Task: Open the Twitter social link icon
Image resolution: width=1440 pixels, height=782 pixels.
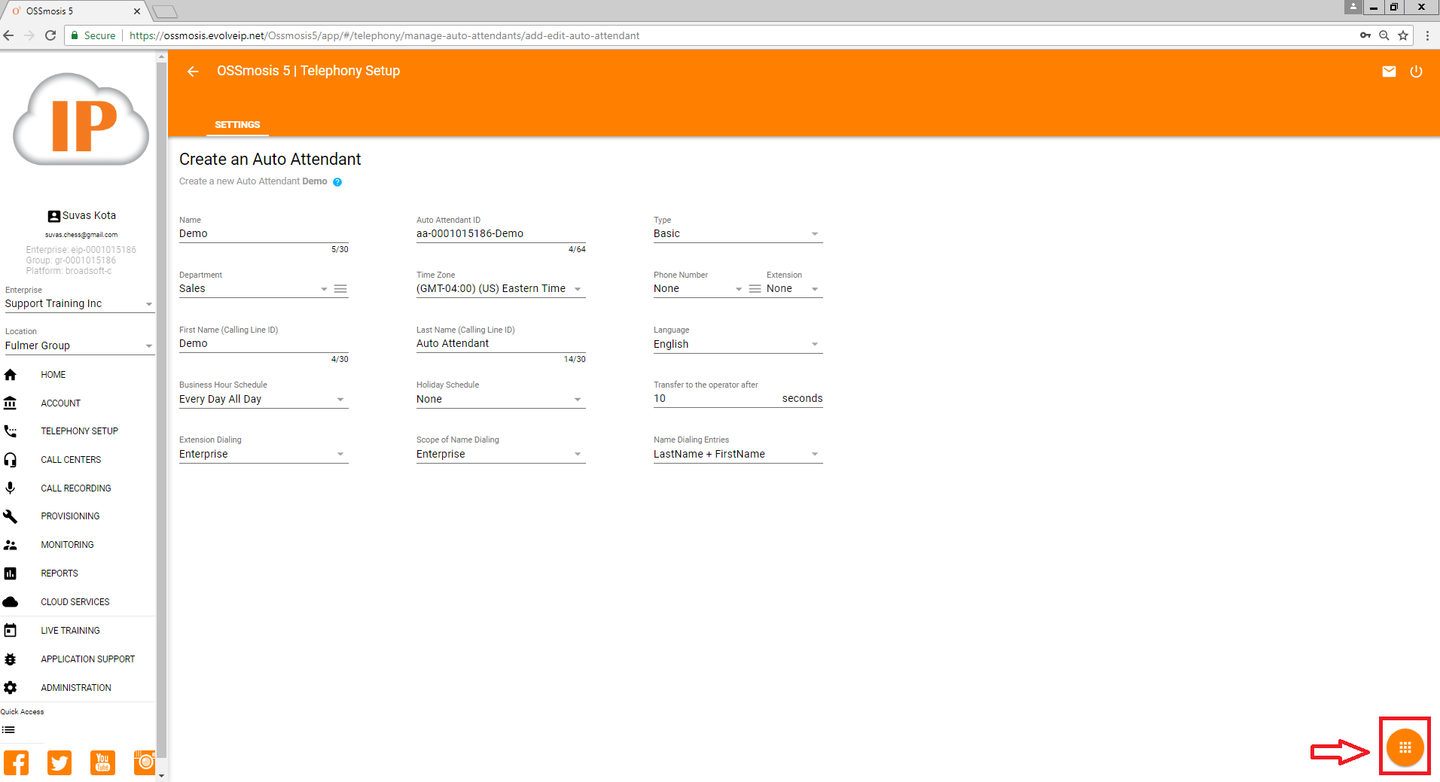Action: coord(59,762)
